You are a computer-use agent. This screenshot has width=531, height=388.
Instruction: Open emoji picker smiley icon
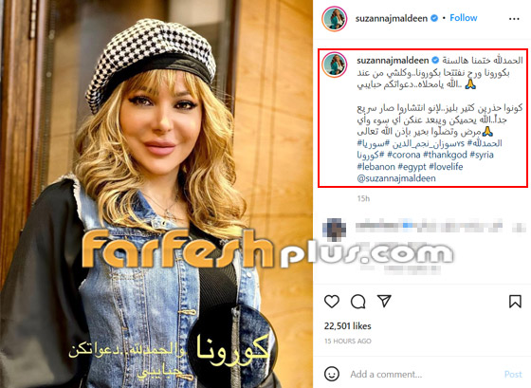[x=332, y=374]
